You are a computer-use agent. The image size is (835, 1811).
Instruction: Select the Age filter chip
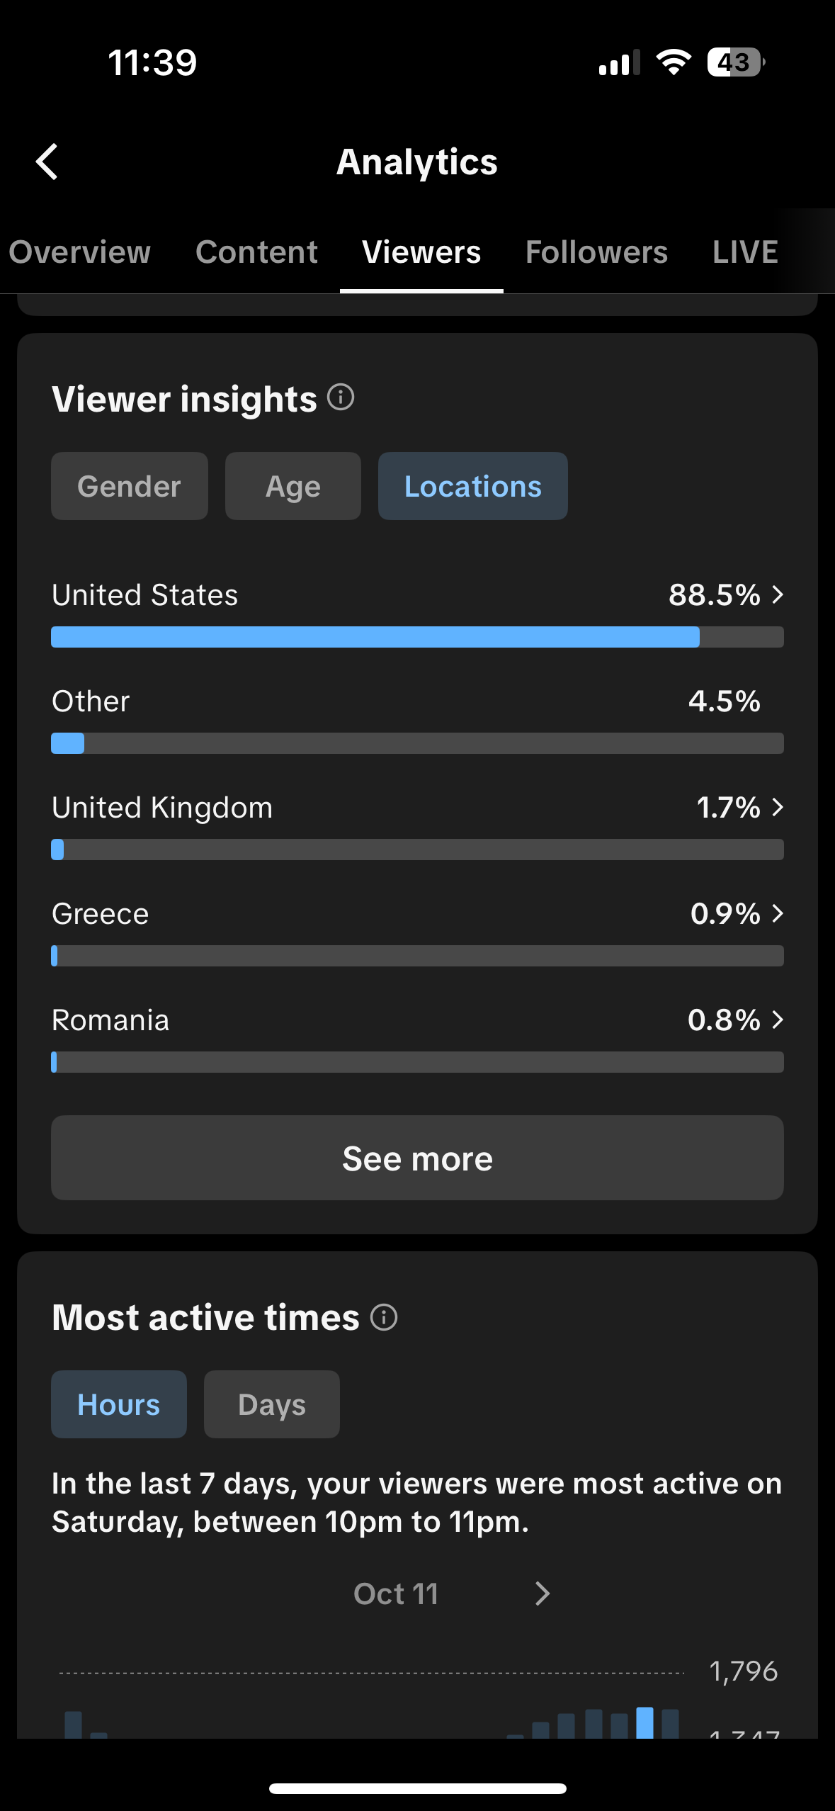click(292, 486)
